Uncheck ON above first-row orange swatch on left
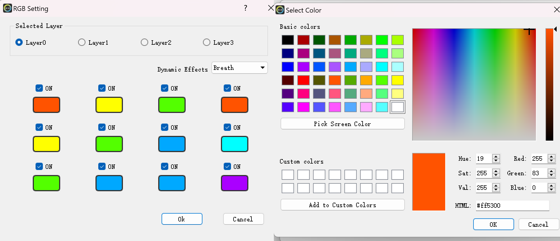Viewport: 560px width, 241px height. pyautogui.click(x=39, y=88)
